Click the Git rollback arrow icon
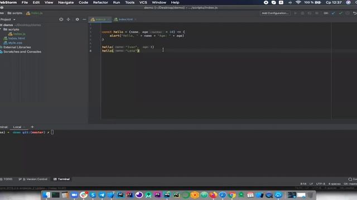The width and height of the screenshot is (357, 200). (355, 13)
